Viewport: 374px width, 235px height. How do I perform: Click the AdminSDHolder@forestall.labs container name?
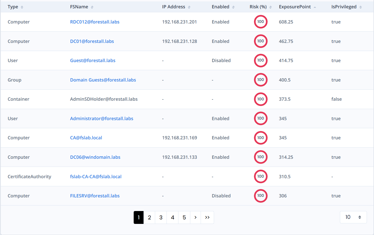(104, 99)
